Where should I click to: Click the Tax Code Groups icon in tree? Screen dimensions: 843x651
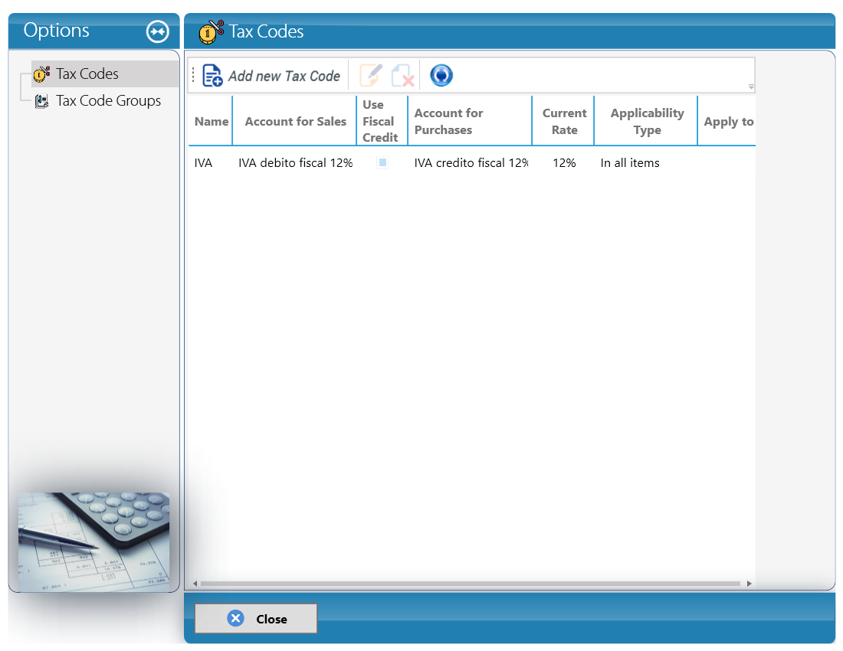(x=41, y=101)
